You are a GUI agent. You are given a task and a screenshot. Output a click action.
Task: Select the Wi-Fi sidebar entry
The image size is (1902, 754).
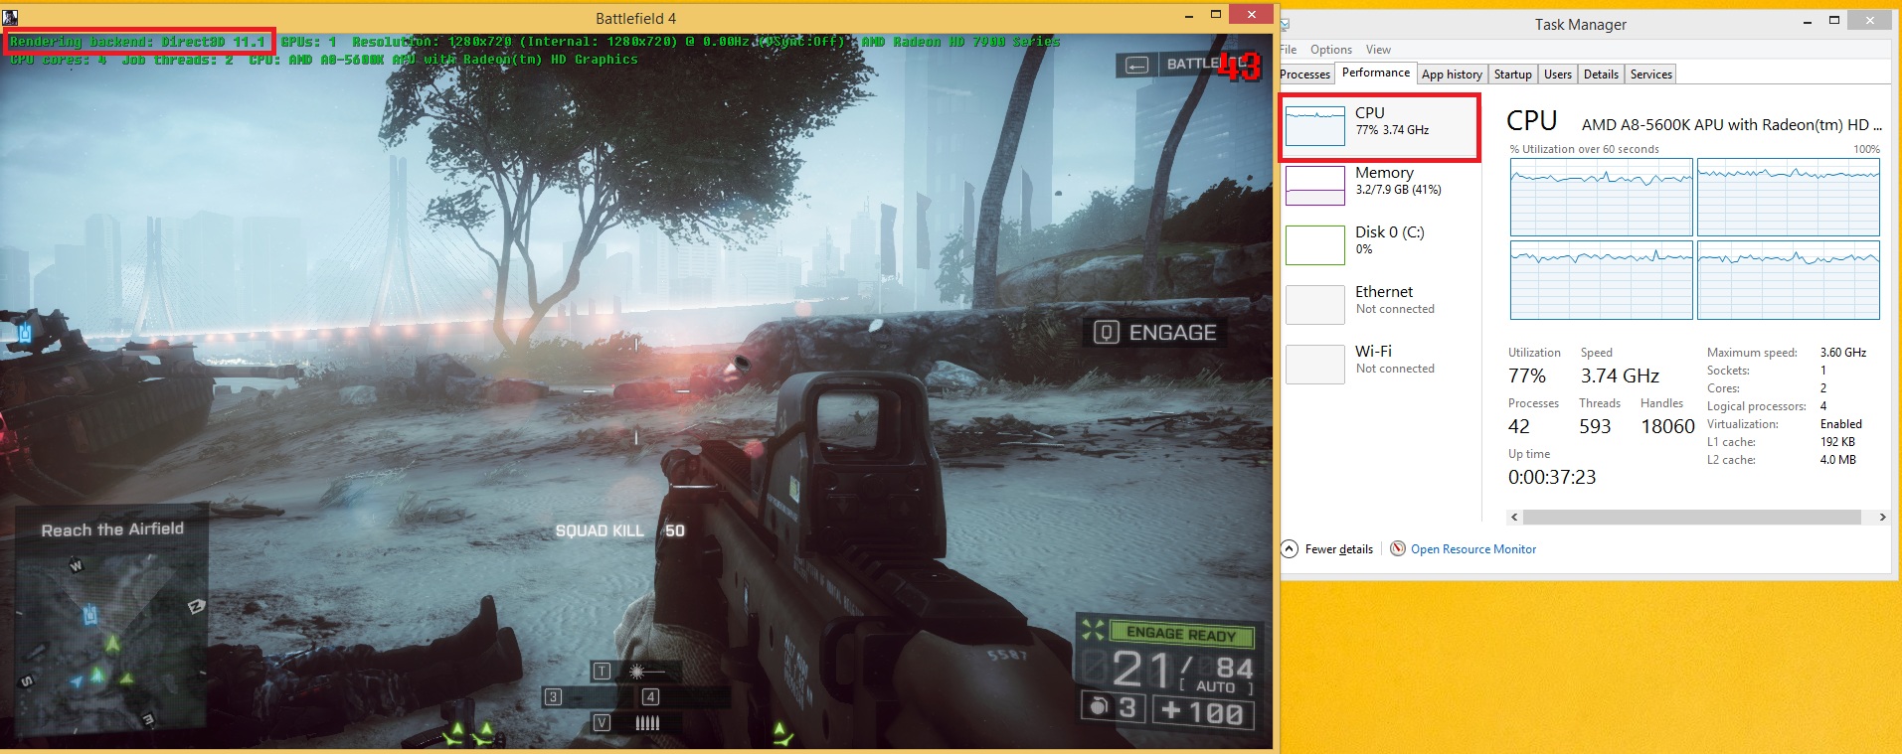tap(1379, 364)
